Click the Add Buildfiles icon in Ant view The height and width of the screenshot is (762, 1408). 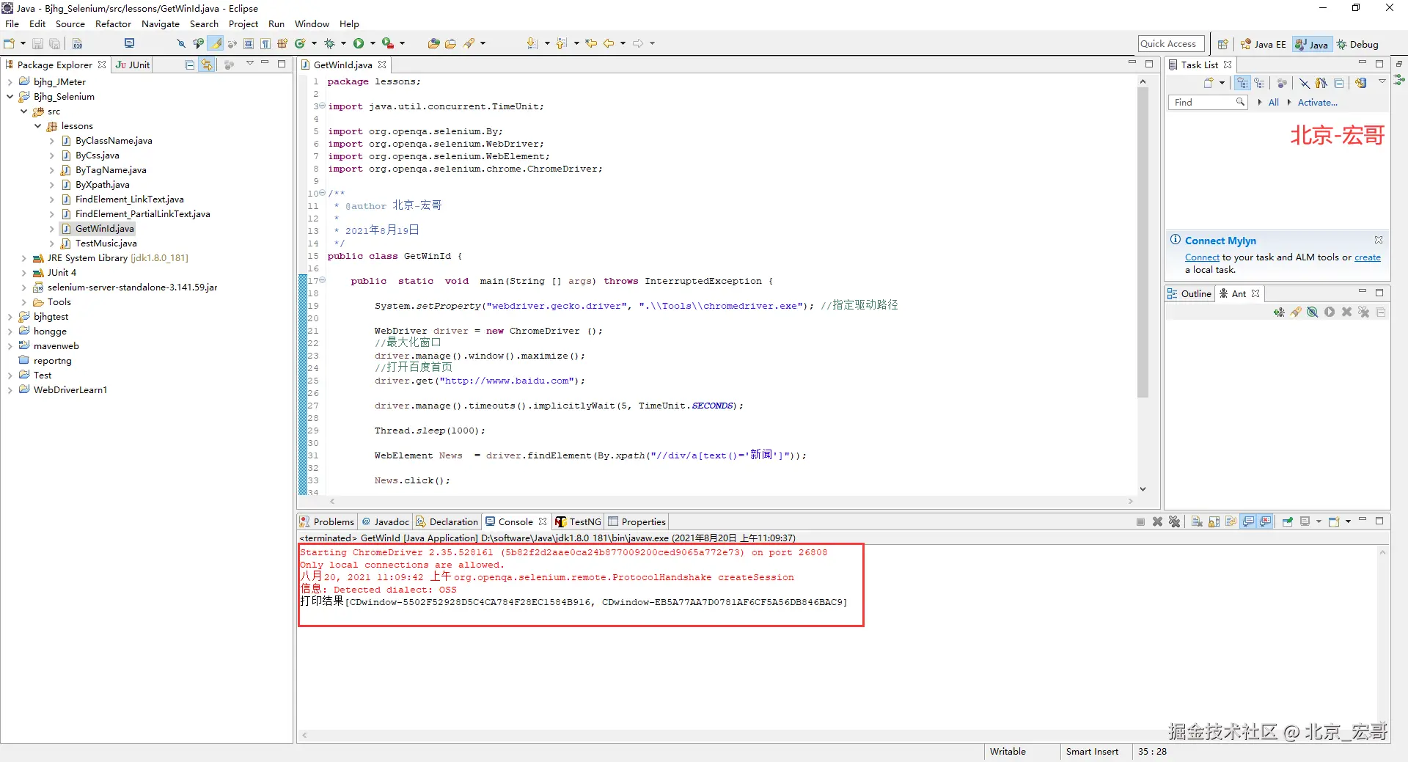(x=1279, y=312)
